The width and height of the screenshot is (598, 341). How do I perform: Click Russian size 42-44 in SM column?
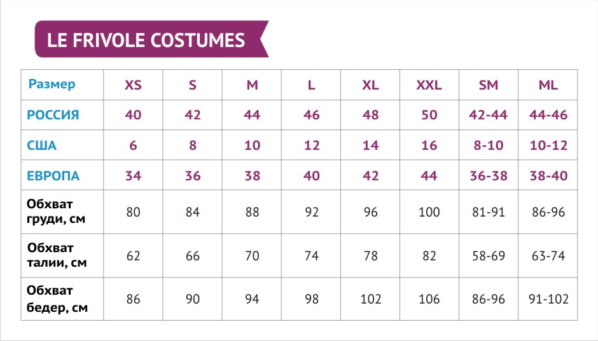tap(488, 115)
